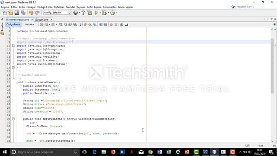Click the Redo arrow in toolbar

(37, 13)
